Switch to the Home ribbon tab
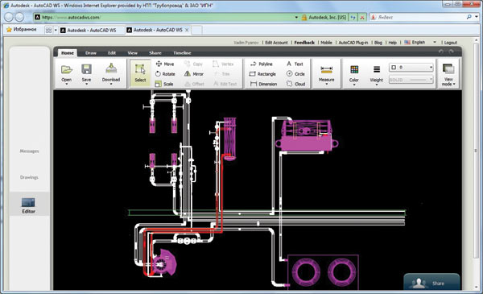 point(67,52)
